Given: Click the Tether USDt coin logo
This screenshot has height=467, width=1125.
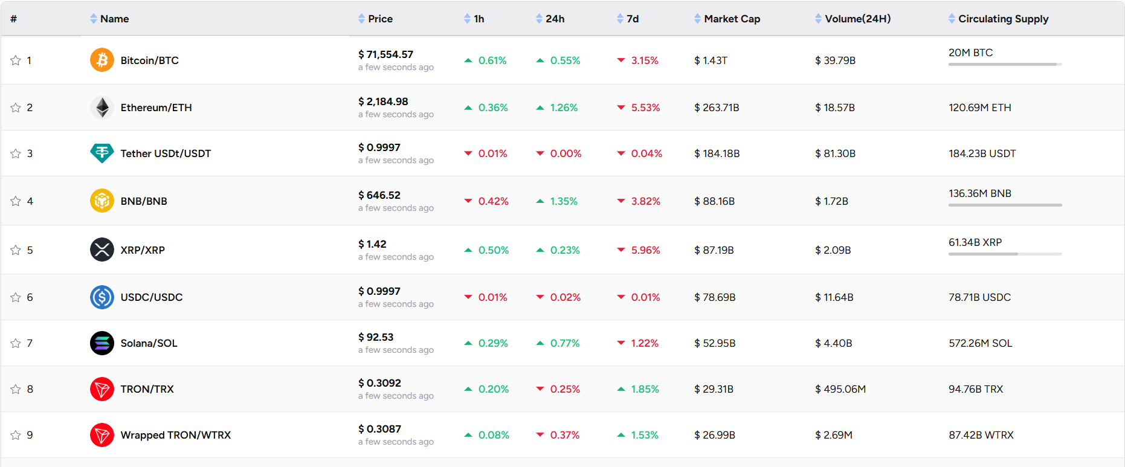Looking at the screenshot, I should pos(102,153).
